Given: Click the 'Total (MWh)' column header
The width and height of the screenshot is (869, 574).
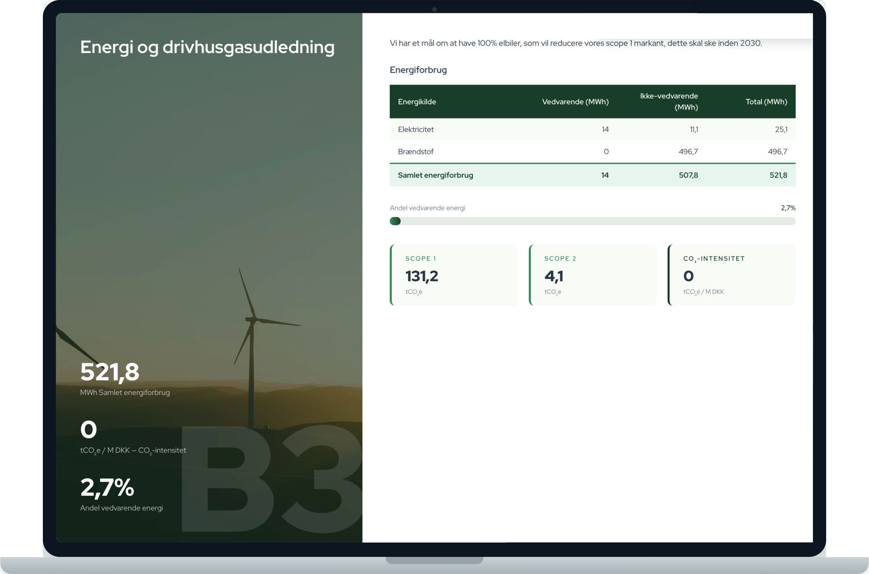Looking at the screenshot, I should click(x=766, y=102).
